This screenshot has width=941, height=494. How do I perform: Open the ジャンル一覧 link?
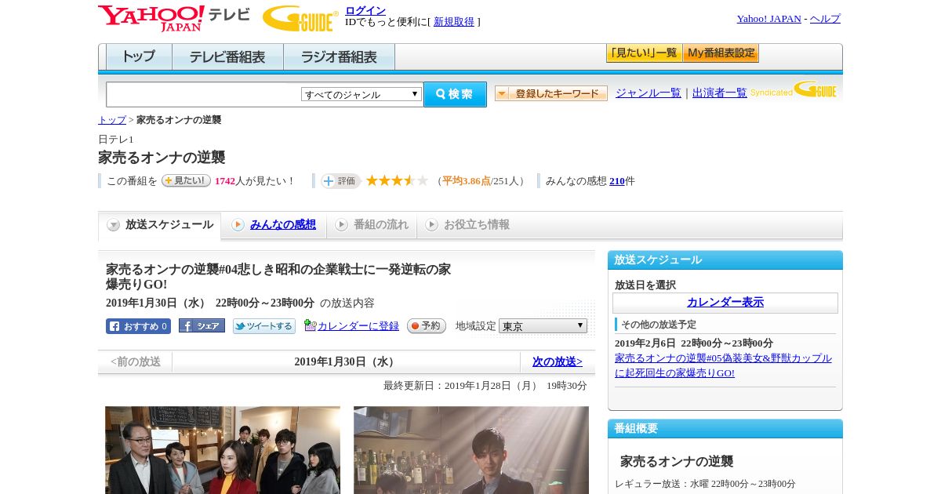[x=649, y=93]
